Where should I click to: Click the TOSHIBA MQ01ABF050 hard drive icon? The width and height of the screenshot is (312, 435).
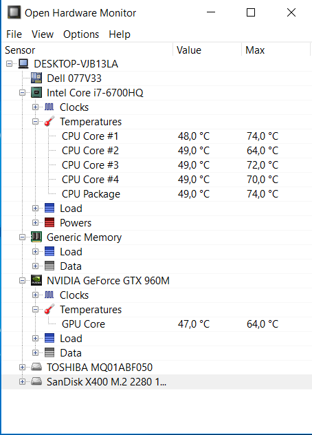[36, 367]
